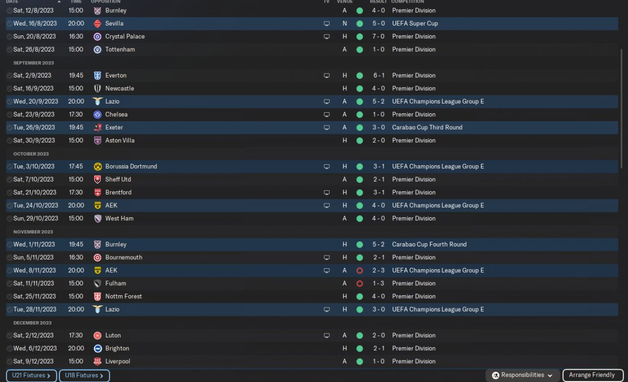
Task: Expand U21 Fixtures via its chevron
Action: click(49, 376)
